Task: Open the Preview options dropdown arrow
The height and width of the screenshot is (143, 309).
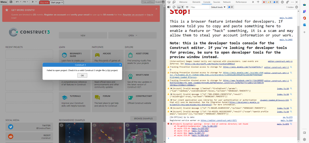Action: pos(36,2)
